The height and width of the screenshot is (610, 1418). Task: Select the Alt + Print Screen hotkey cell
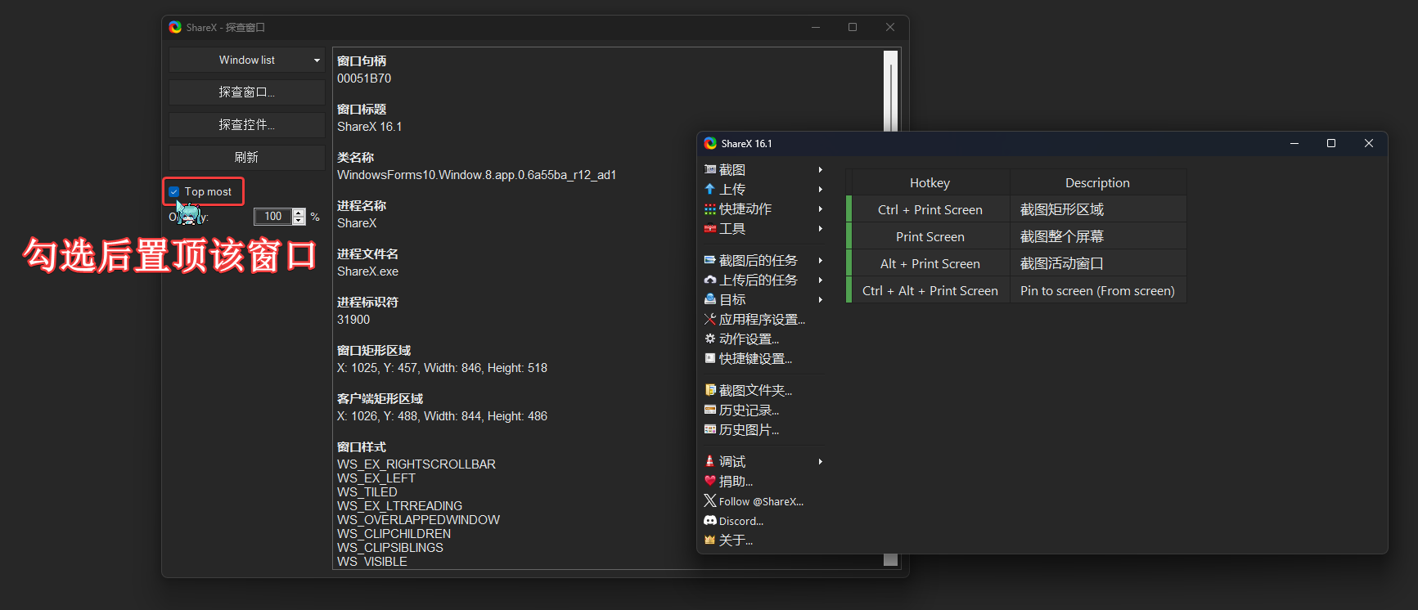tap(930, 263)
